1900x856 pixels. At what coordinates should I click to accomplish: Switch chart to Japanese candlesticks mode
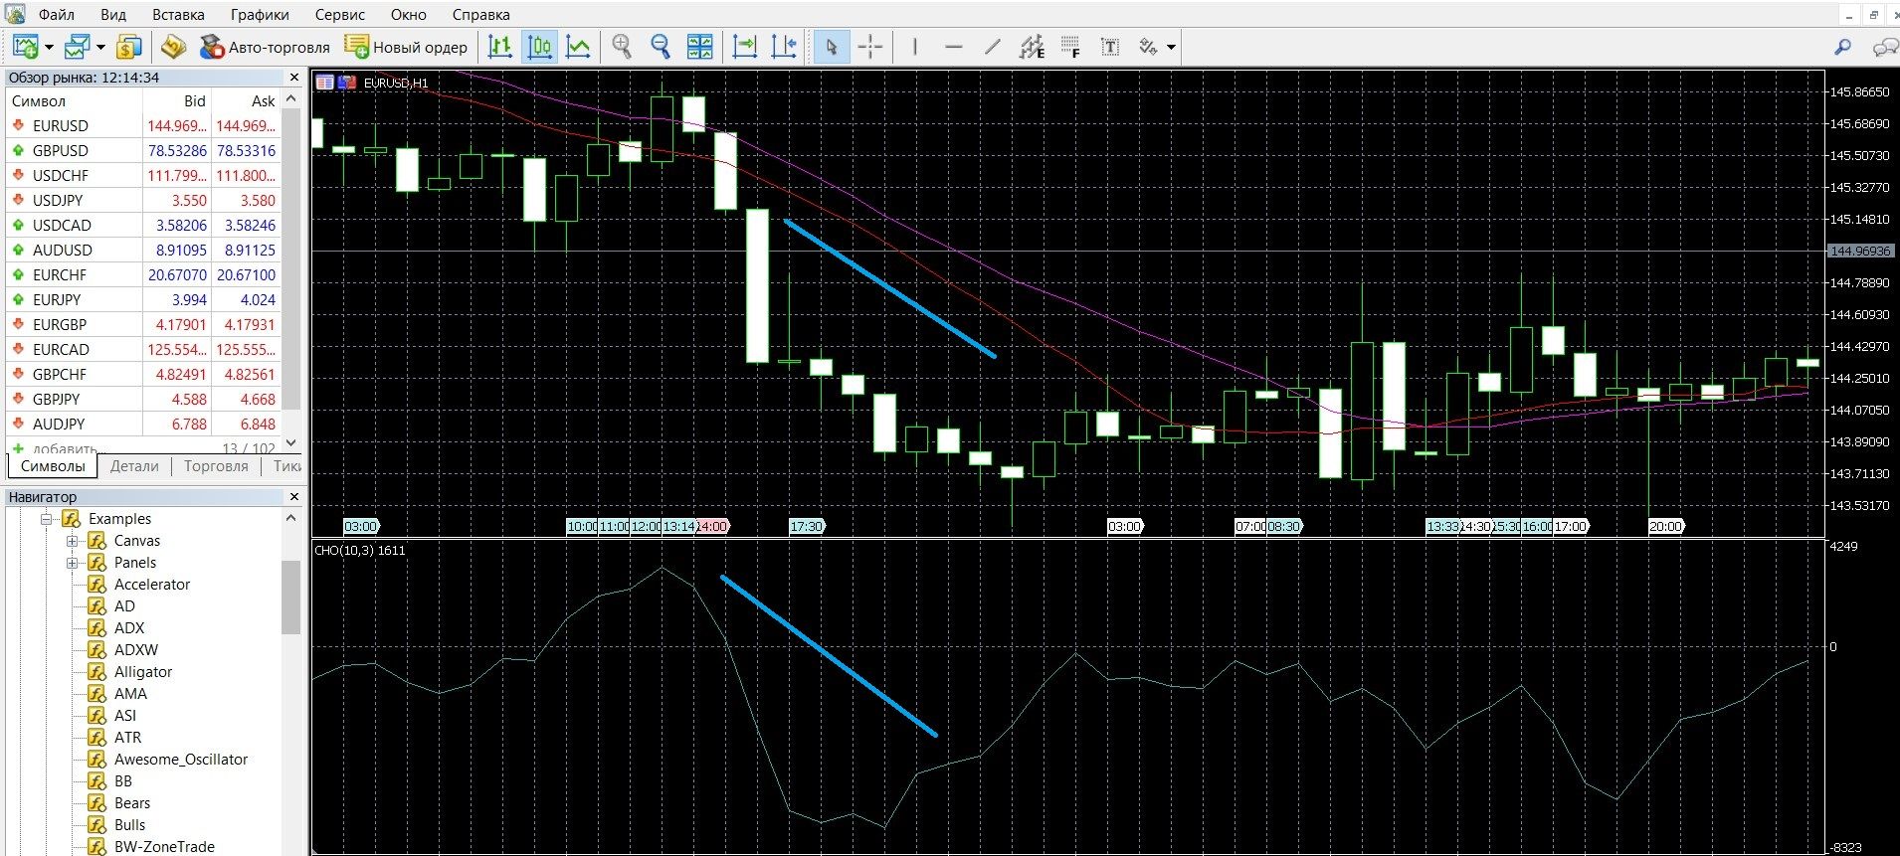click(539, 47)
